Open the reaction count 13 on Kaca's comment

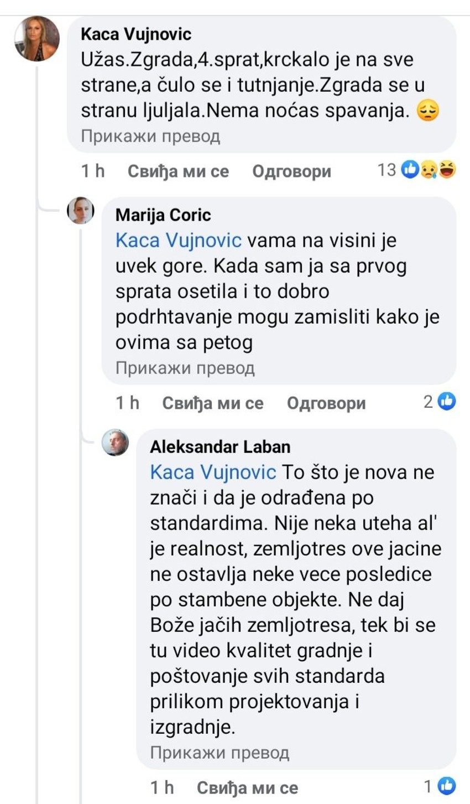pos(387,170)
